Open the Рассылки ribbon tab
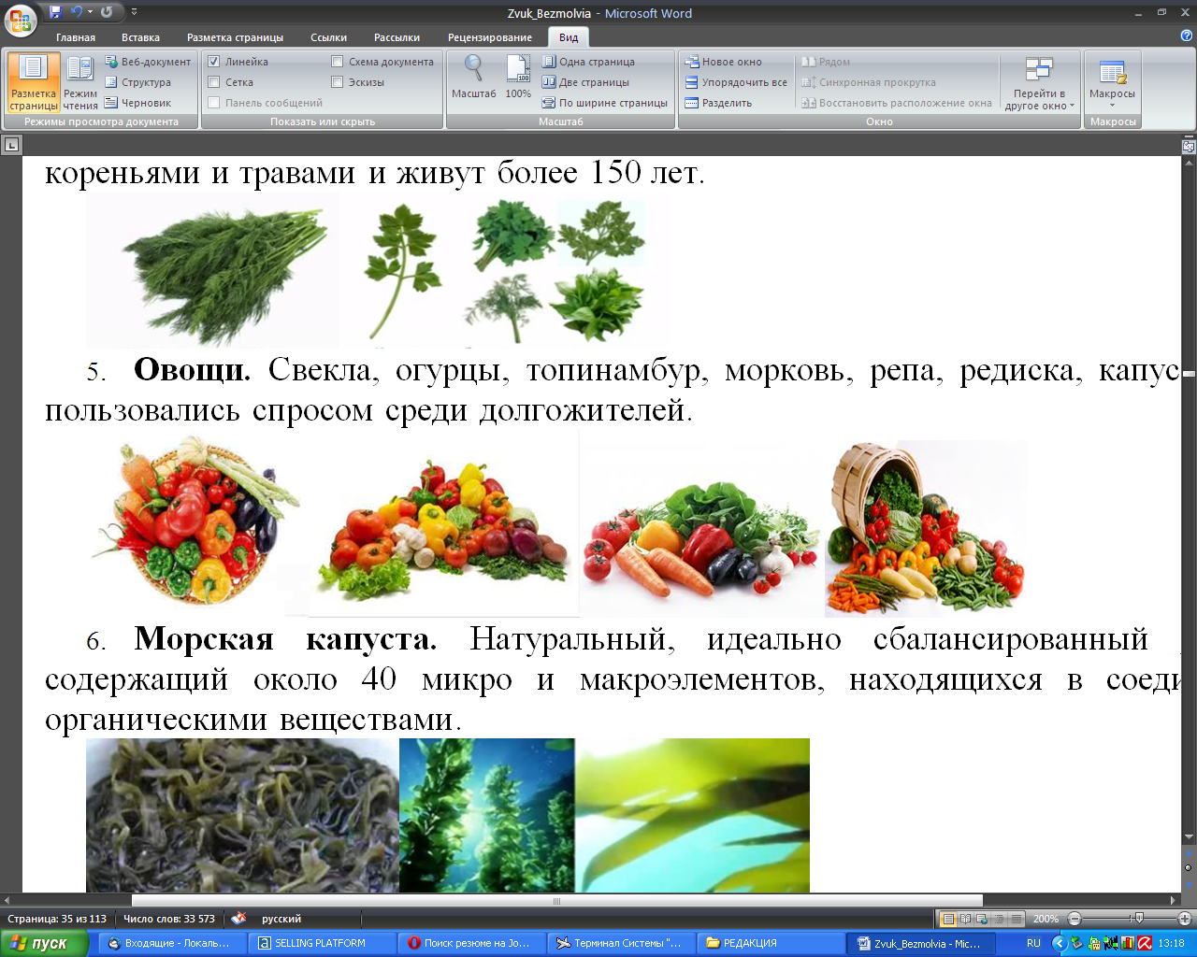Image resolution: width=1197 pixels, height=957 pixels. pos(397,37)
